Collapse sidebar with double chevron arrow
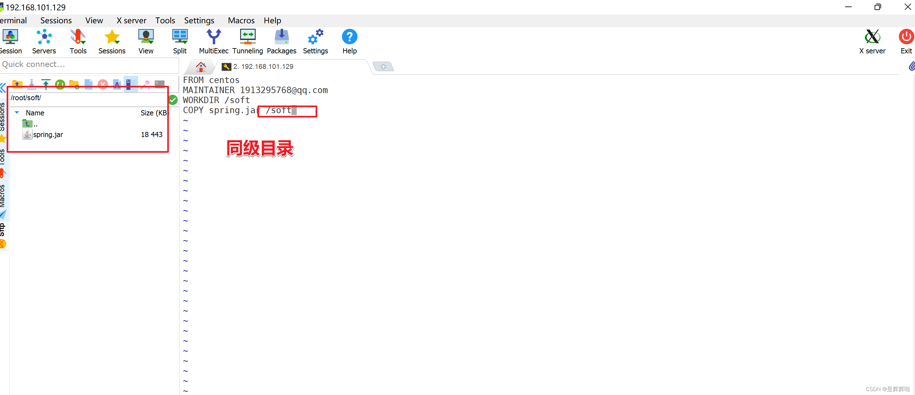The height and width of the screenshot is (395, 915). (x=3, y=88)
